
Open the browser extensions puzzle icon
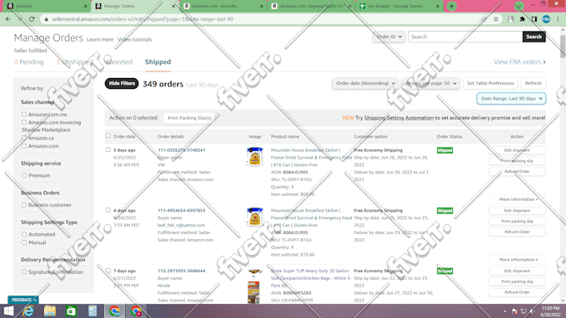523,19
